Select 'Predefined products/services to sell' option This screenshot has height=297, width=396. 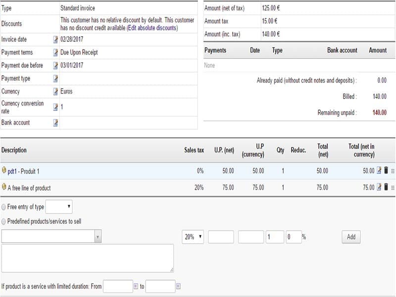click(4, 221)
